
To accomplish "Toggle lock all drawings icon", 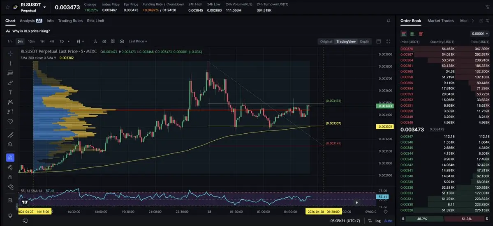I will [x=10, y=177].
